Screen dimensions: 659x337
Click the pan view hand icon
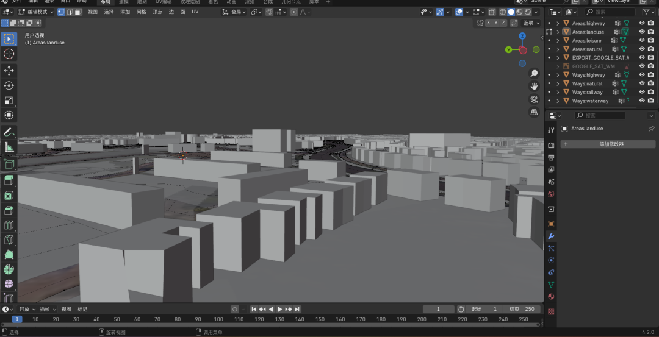click(x=534, y=87)
